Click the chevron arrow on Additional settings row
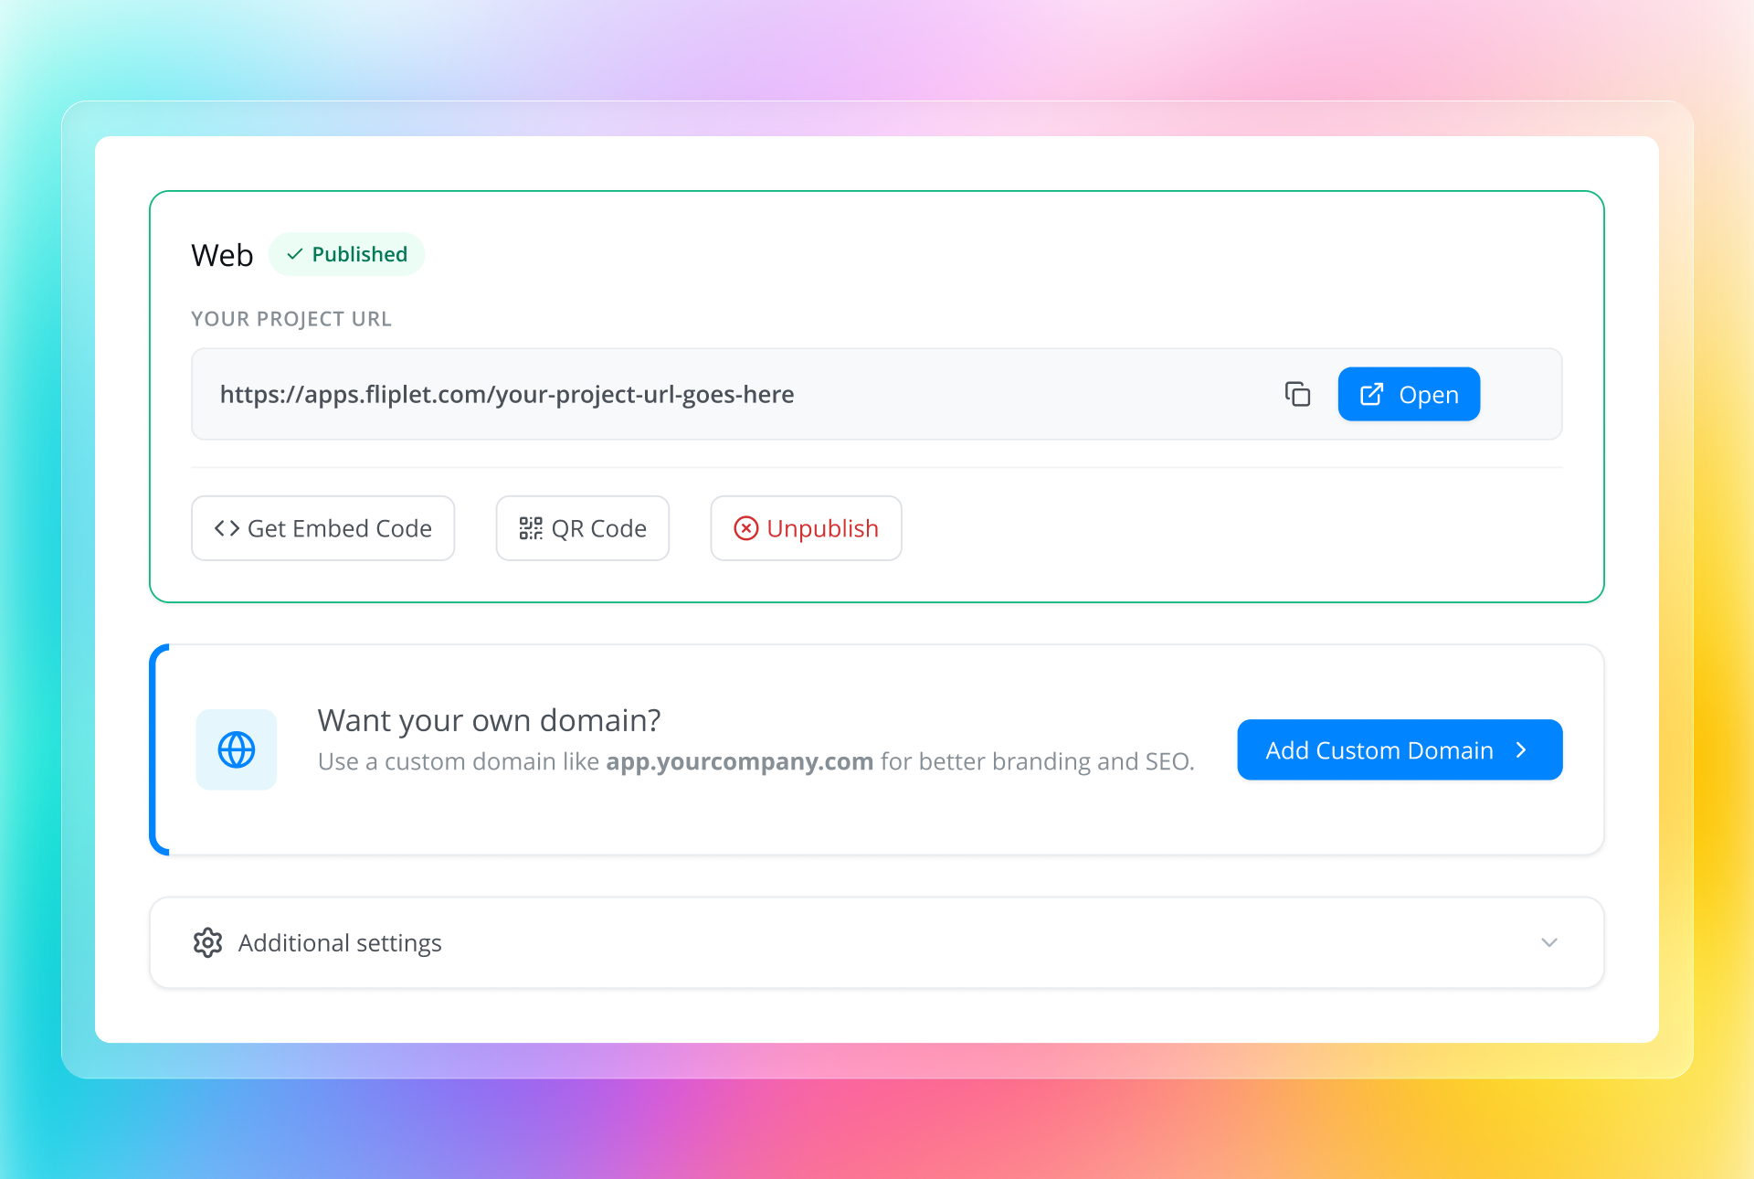Screen dimensions: 1754x1179 [1549, 942]
